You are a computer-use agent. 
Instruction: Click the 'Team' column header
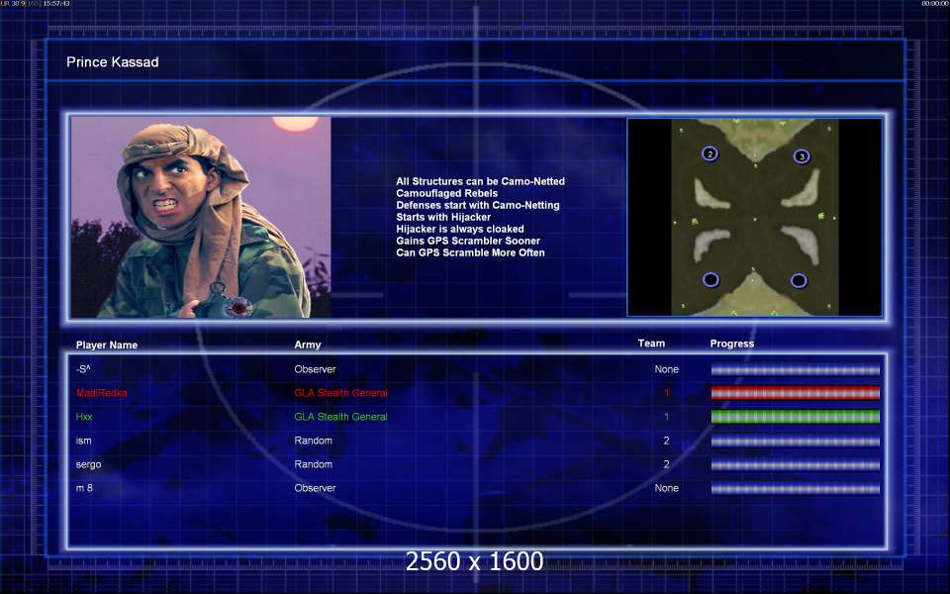(651, 344)
